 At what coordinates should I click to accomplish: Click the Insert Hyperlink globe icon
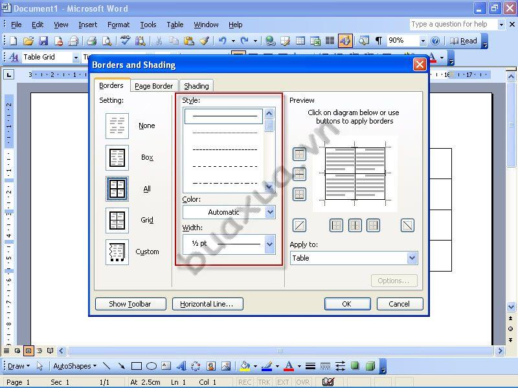270,41
